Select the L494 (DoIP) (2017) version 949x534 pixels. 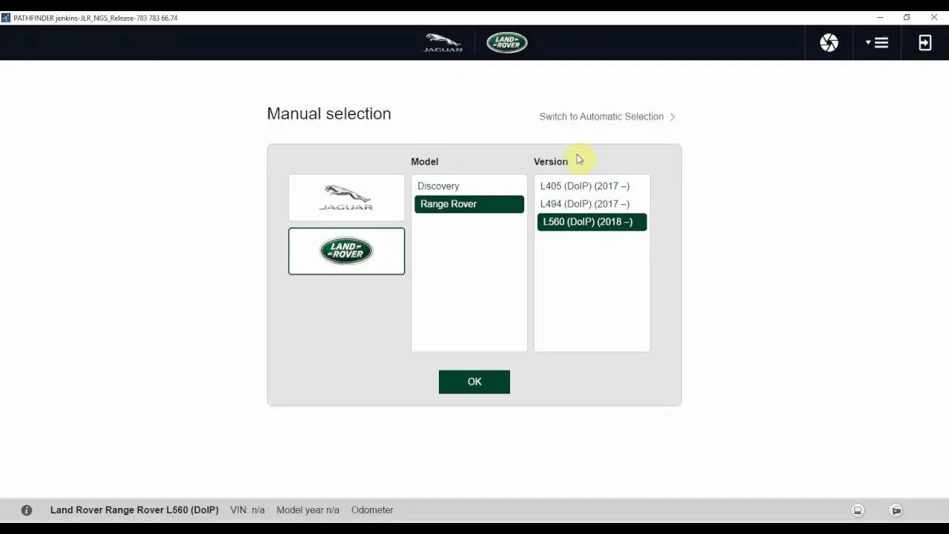coord(586,203)
